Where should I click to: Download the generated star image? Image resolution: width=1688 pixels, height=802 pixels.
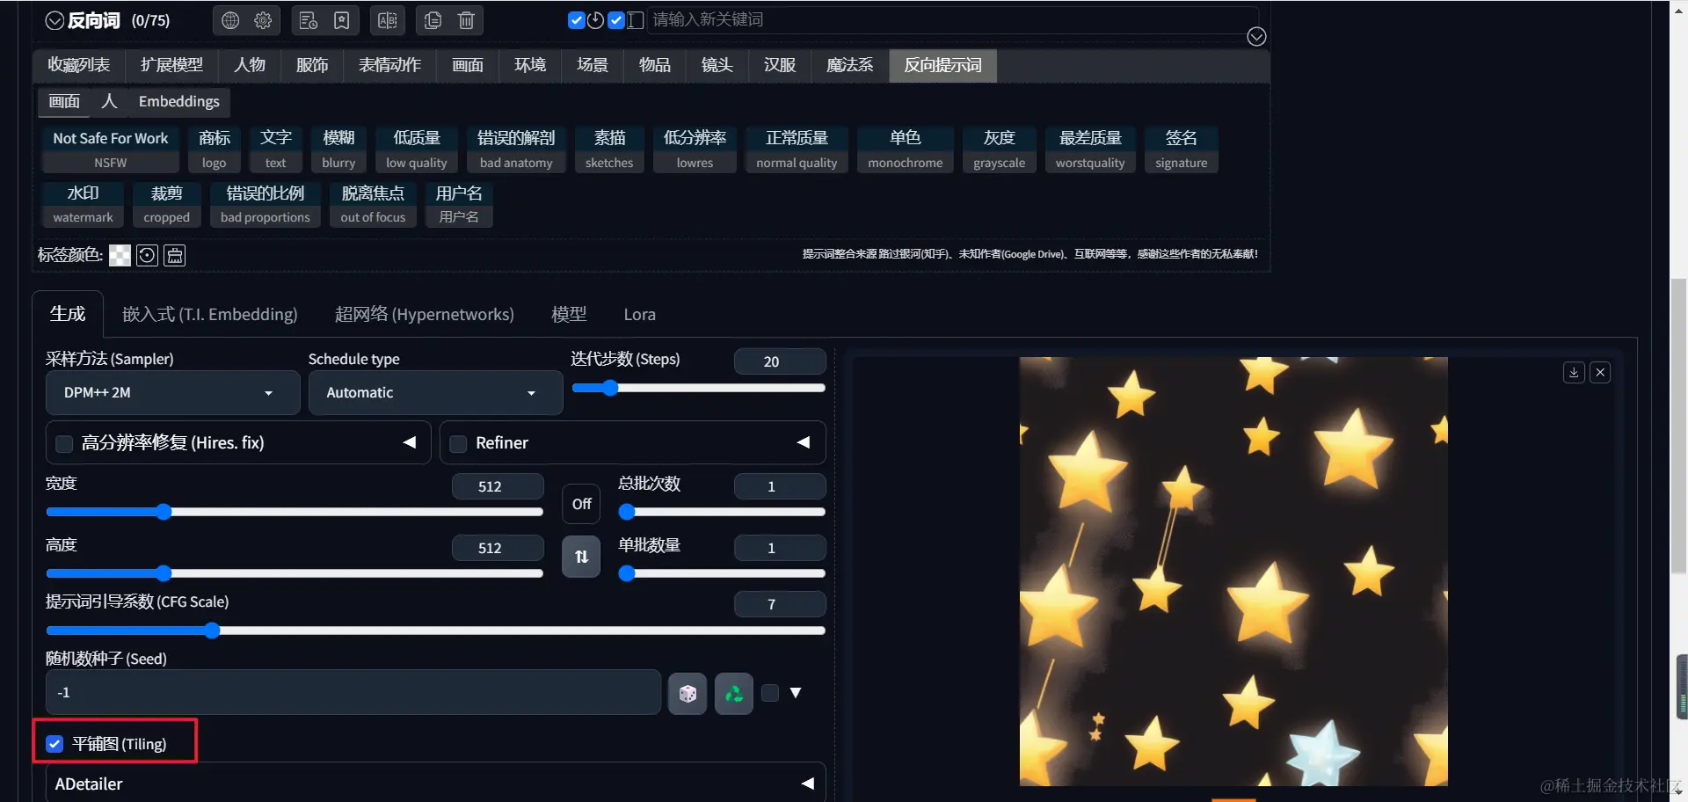(x=1574, y=373)
